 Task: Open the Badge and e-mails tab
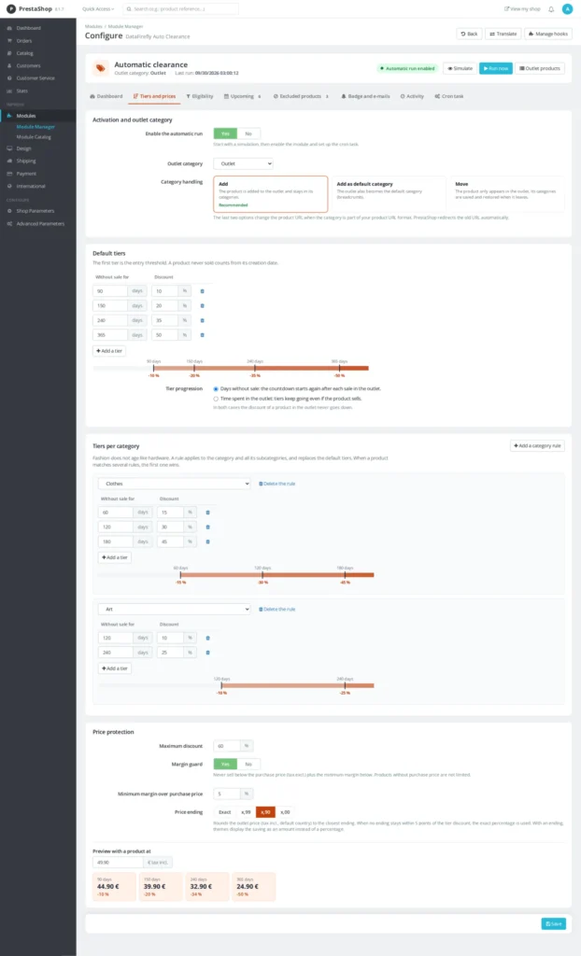365,96
